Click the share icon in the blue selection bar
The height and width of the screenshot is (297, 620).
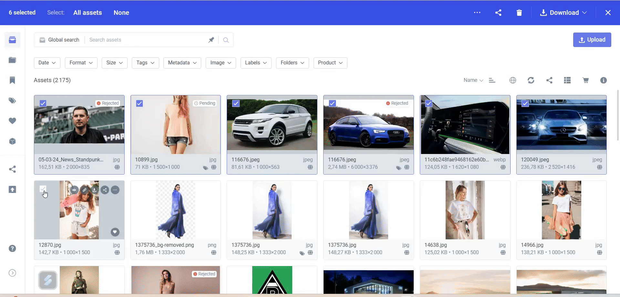coord(498,13)
